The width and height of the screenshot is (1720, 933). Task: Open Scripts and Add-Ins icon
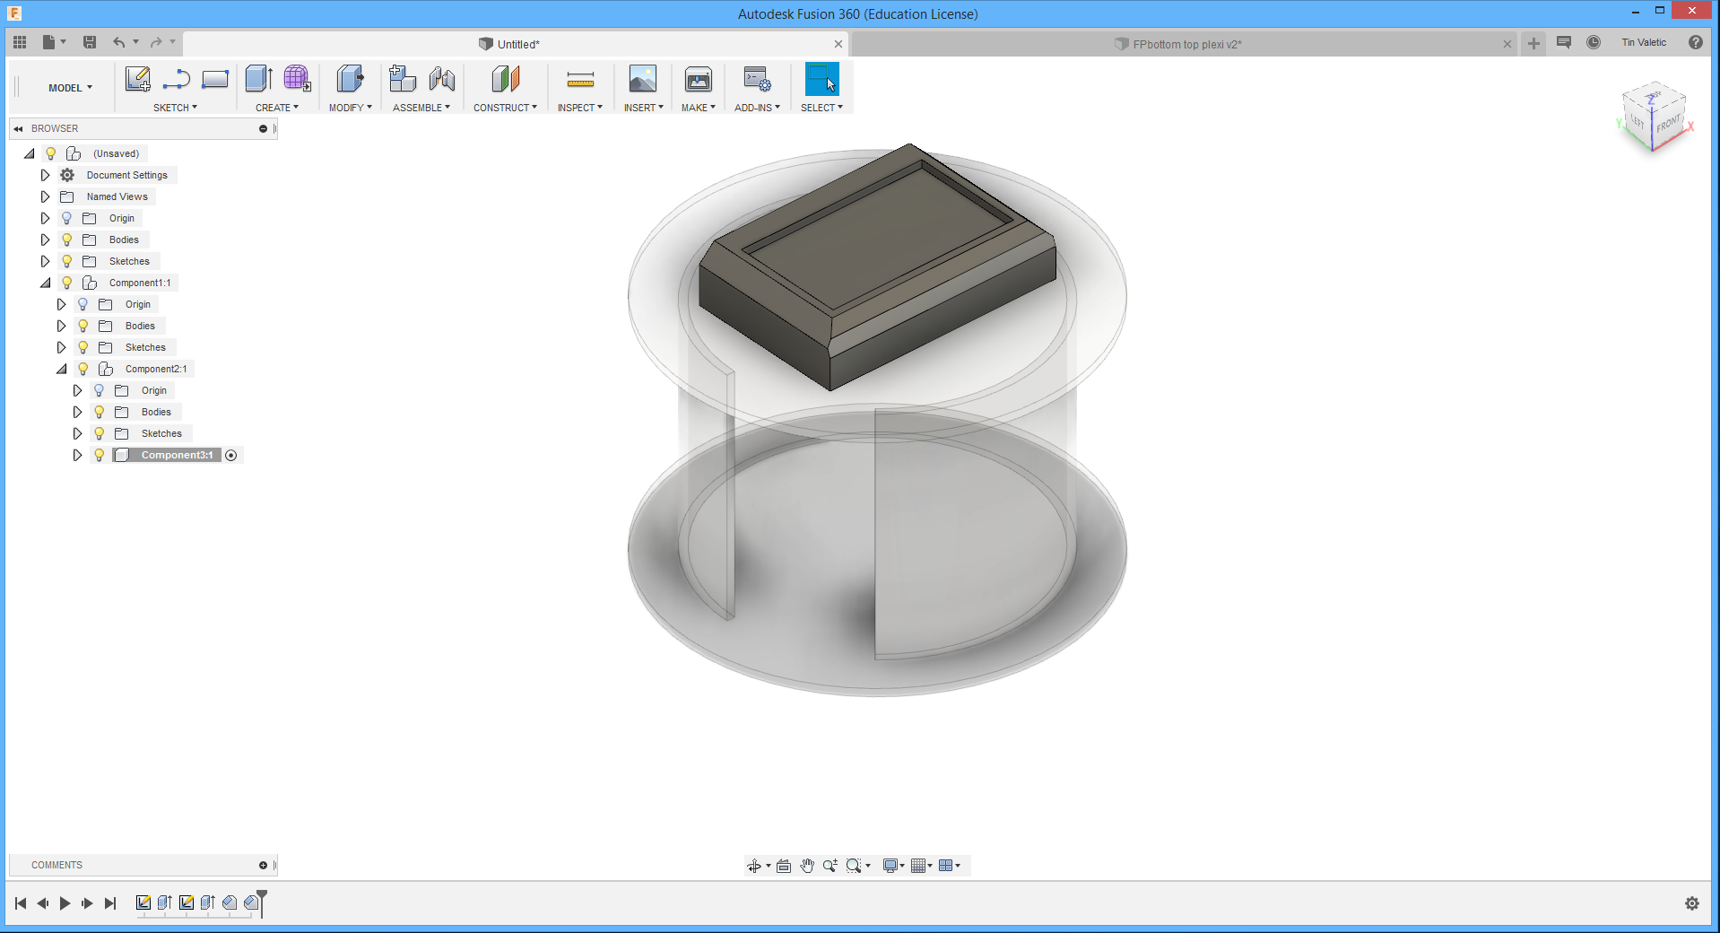(x=757, y=79)
